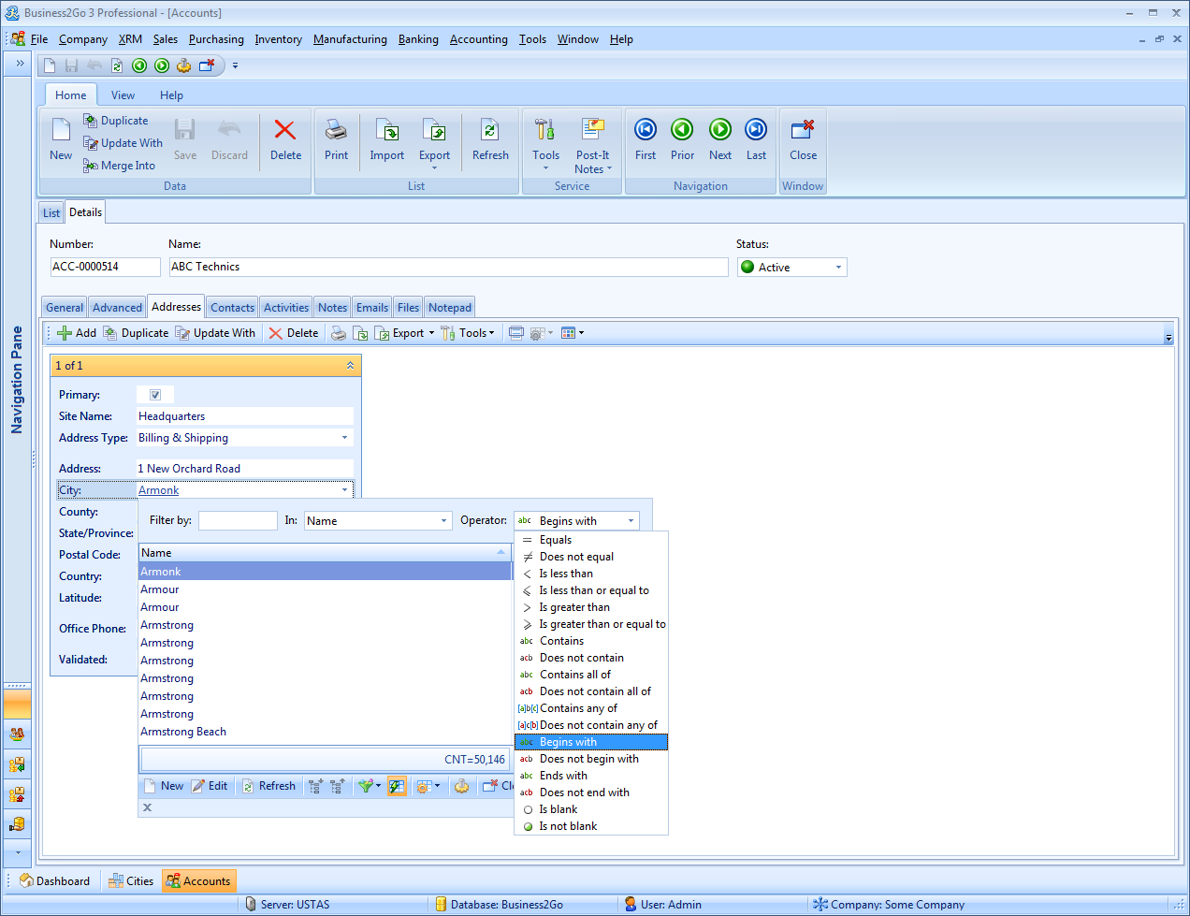This screenshot has height=916, width=1190.
Task: Click collapse-all tree icon in city lookup toolbar
Action: point(337,786)
